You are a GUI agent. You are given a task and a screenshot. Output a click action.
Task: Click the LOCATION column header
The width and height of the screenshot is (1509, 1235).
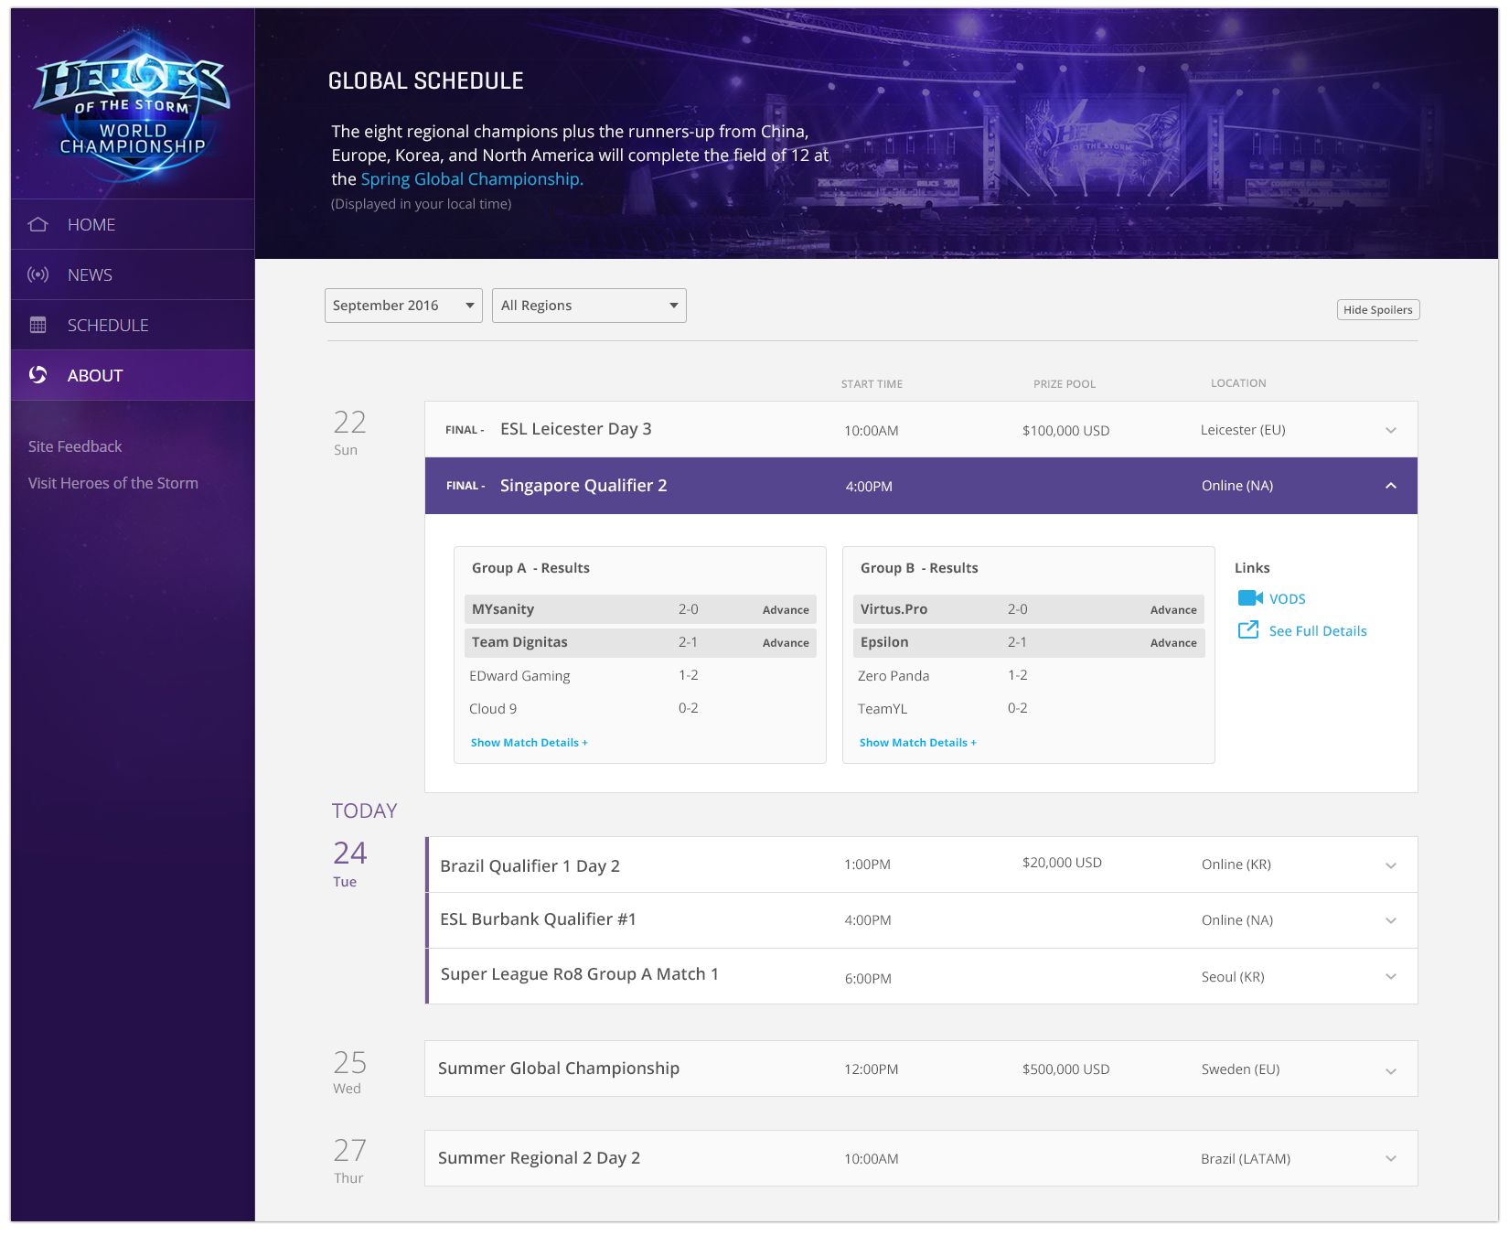click(x=1238, y=383)
